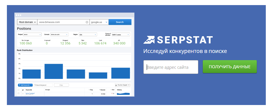Click the All value 340 000
This screenshot has width=270, height=108.
coord(119,43)
